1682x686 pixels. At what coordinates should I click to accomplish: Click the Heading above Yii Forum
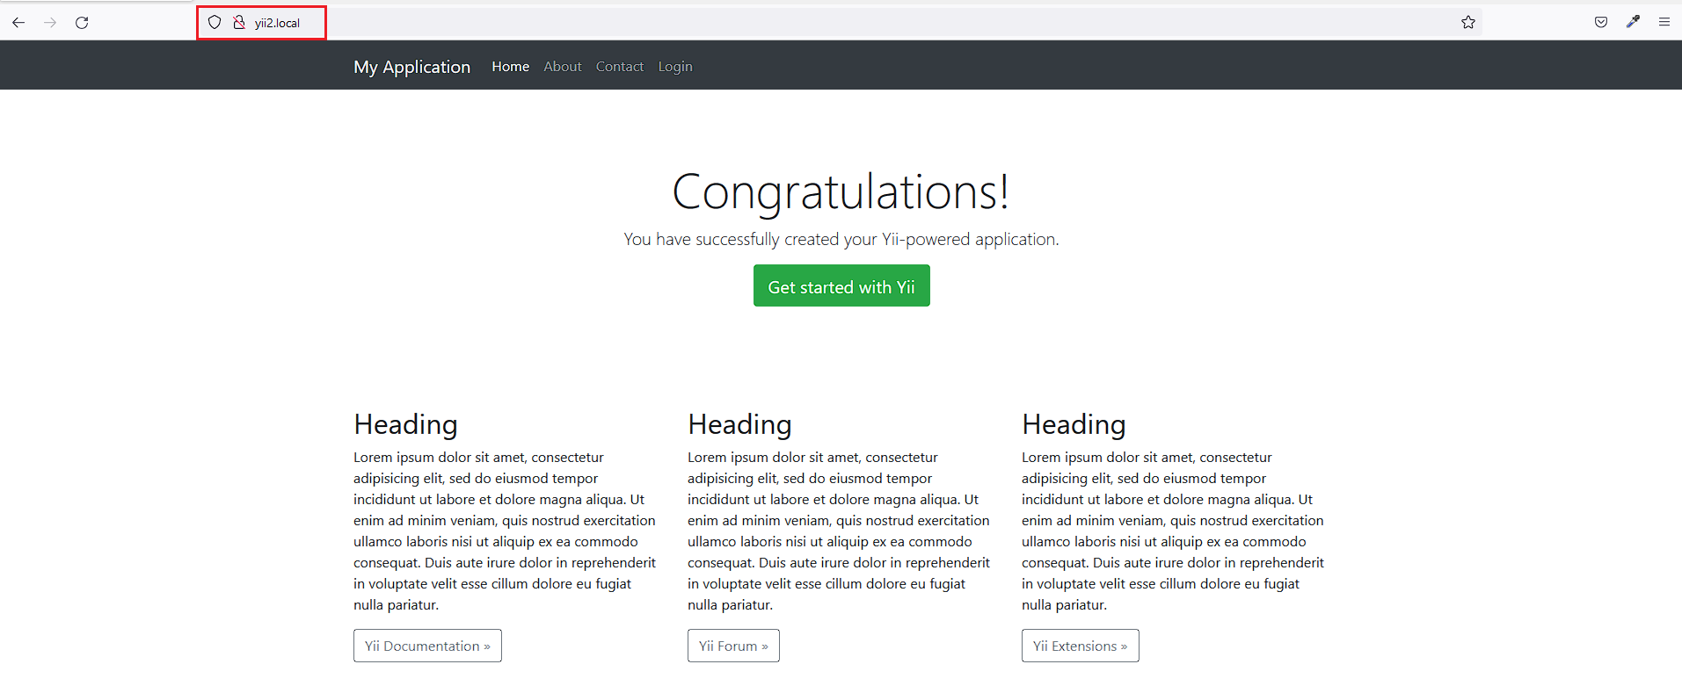[x=739, y=424]
